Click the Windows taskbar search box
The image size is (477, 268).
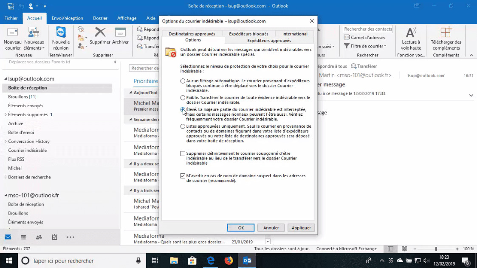[82, 261]
